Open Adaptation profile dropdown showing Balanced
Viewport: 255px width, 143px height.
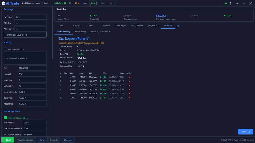pyautogui.click(x=35, y=135)
